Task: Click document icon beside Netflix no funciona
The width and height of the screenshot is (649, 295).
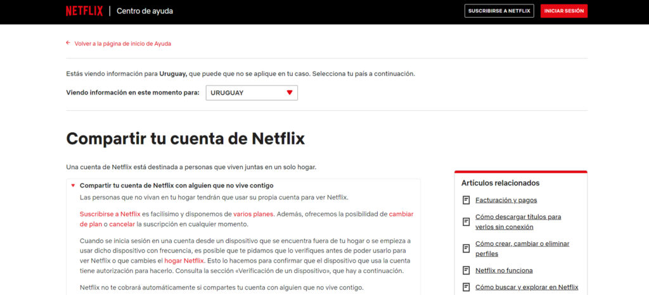Action: pyautogui.click(x=466, y=270)
